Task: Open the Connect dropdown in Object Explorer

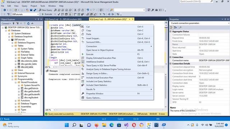Action: [6, 23]
